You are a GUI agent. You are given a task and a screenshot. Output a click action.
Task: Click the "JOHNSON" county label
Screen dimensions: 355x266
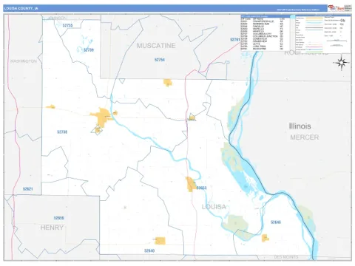(x=58, y=18)
